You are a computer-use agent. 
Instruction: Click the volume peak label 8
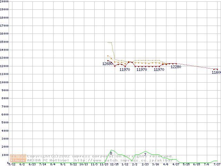[x=111, y=153]
